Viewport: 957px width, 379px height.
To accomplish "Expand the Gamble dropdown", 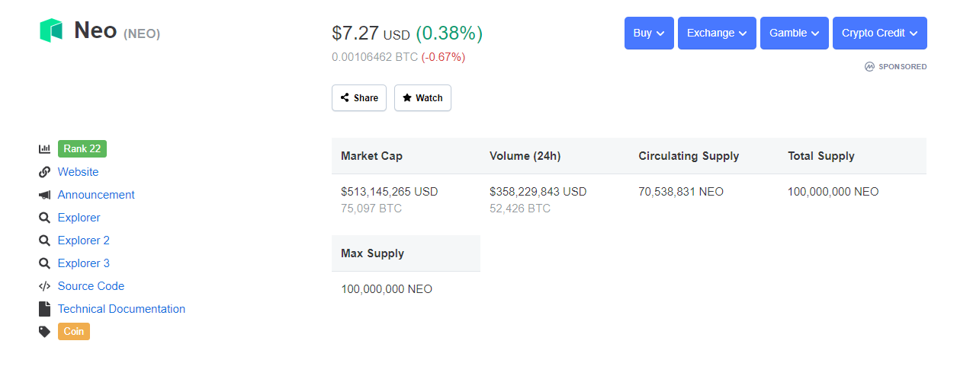I will tap(795, 33).
